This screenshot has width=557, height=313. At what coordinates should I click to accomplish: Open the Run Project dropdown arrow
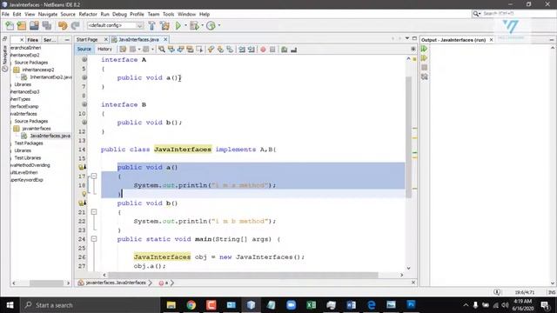pyautogui.click(x=185, y=25)
